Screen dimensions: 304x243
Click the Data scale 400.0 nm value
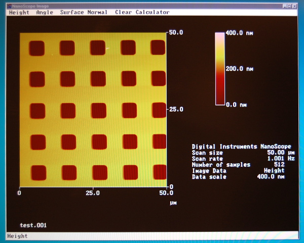click(271, 176)
